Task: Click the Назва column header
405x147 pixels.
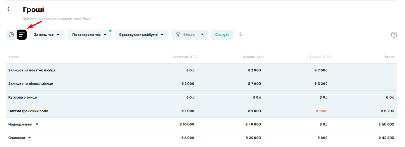Action: [14, 57]
